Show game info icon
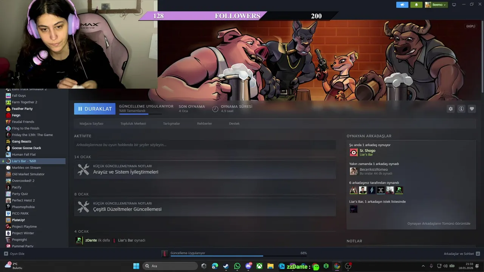 (461, 109)
